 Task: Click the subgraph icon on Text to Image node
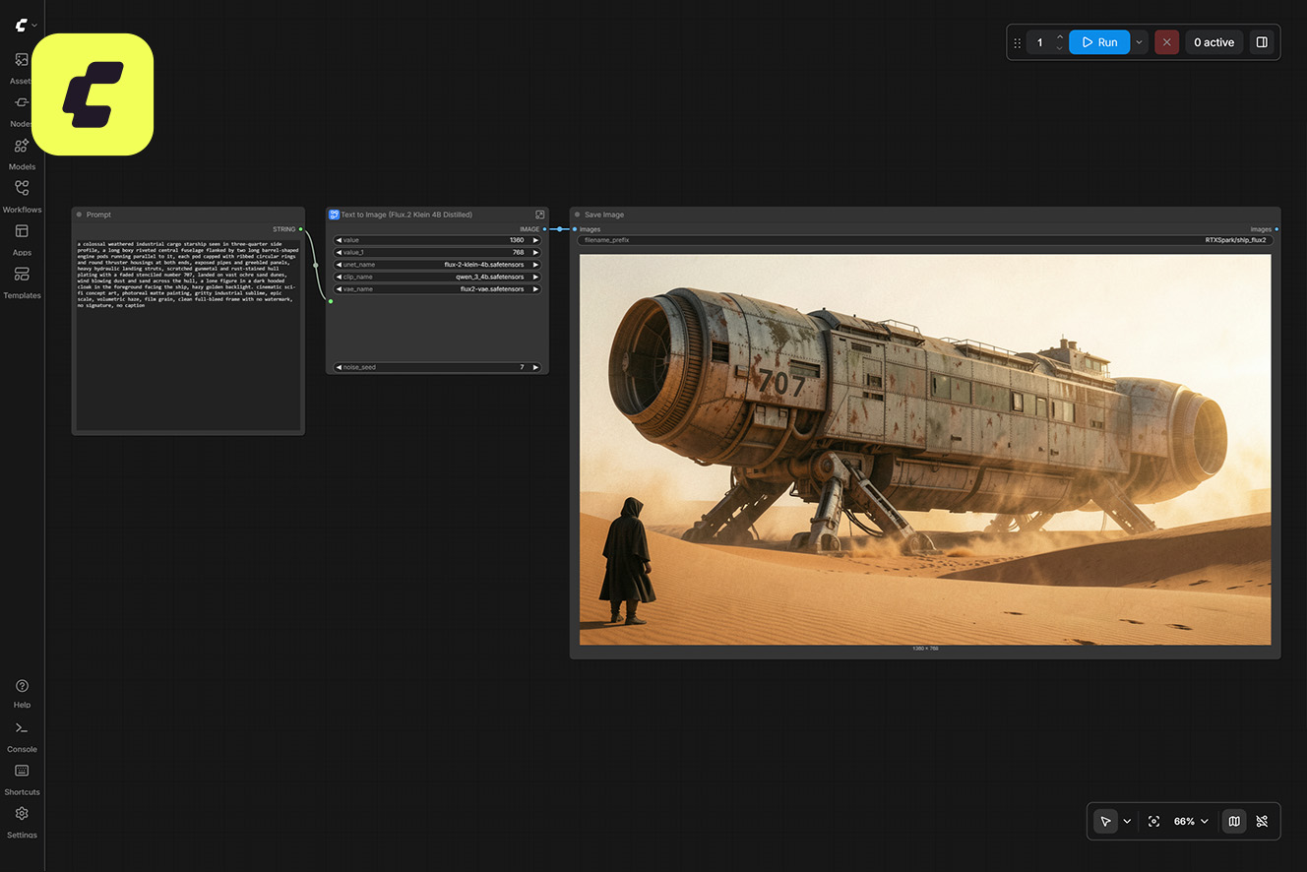335,215
